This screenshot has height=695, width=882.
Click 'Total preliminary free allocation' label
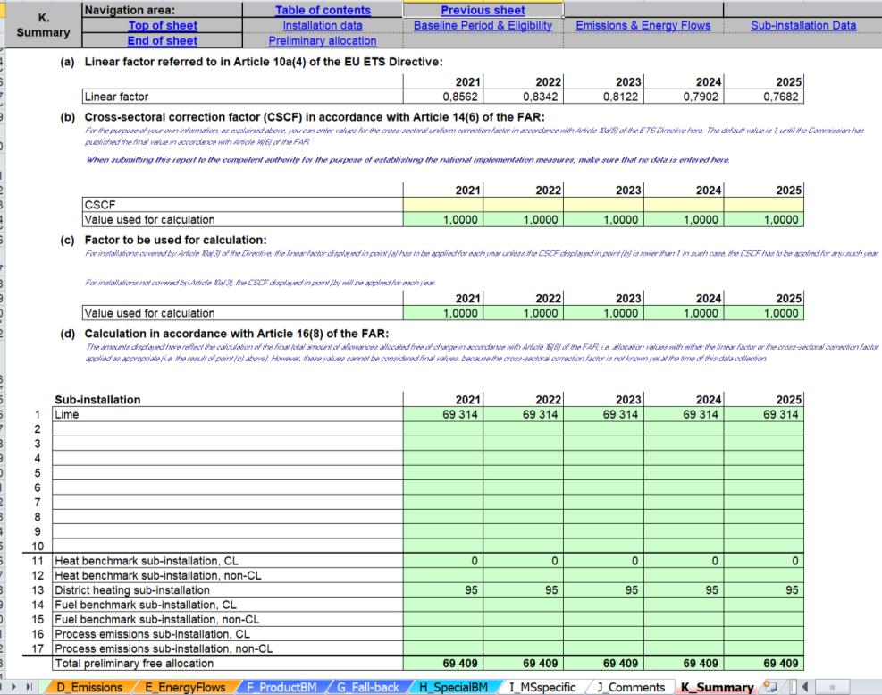pos(228,664)
